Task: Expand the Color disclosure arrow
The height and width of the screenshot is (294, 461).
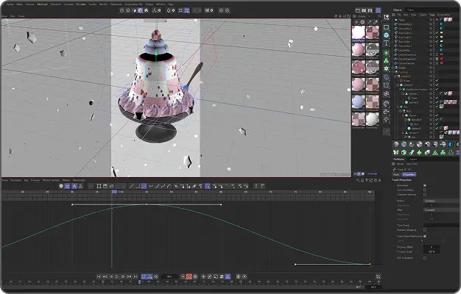Action: (x=422, y=240)
